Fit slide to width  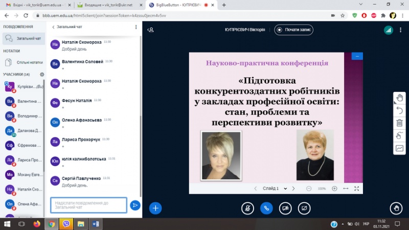346,189
